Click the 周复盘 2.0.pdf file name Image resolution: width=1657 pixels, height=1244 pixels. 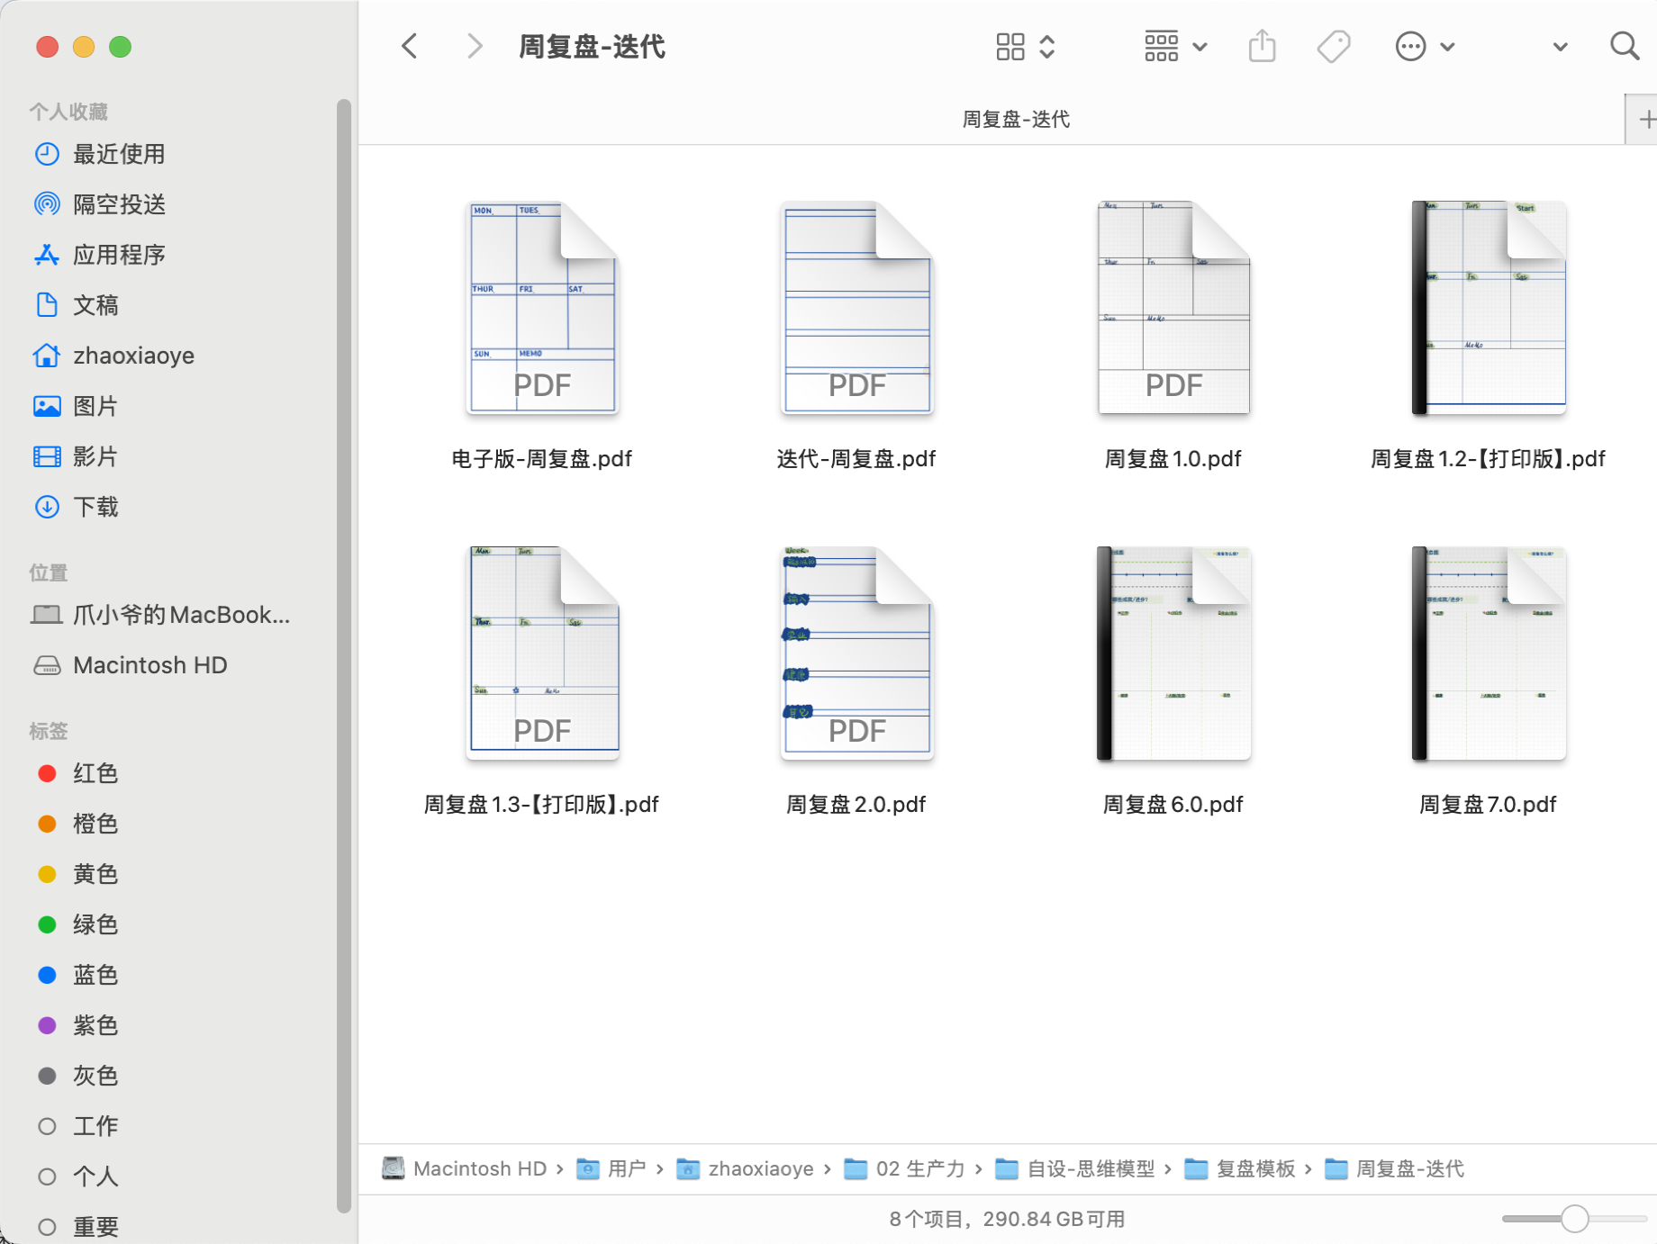tap(856, 805)
